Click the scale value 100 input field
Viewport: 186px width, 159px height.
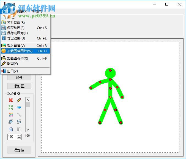(x=12, y=137)
